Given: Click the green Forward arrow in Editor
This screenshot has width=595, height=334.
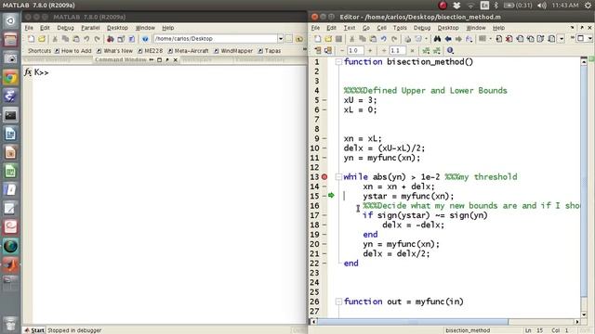Looking at the screenshot, I should (x=458, y=39).
